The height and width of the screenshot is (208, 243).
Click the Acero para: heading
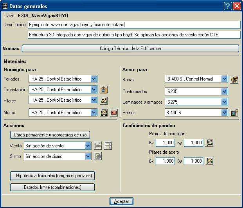pos(135,70)
